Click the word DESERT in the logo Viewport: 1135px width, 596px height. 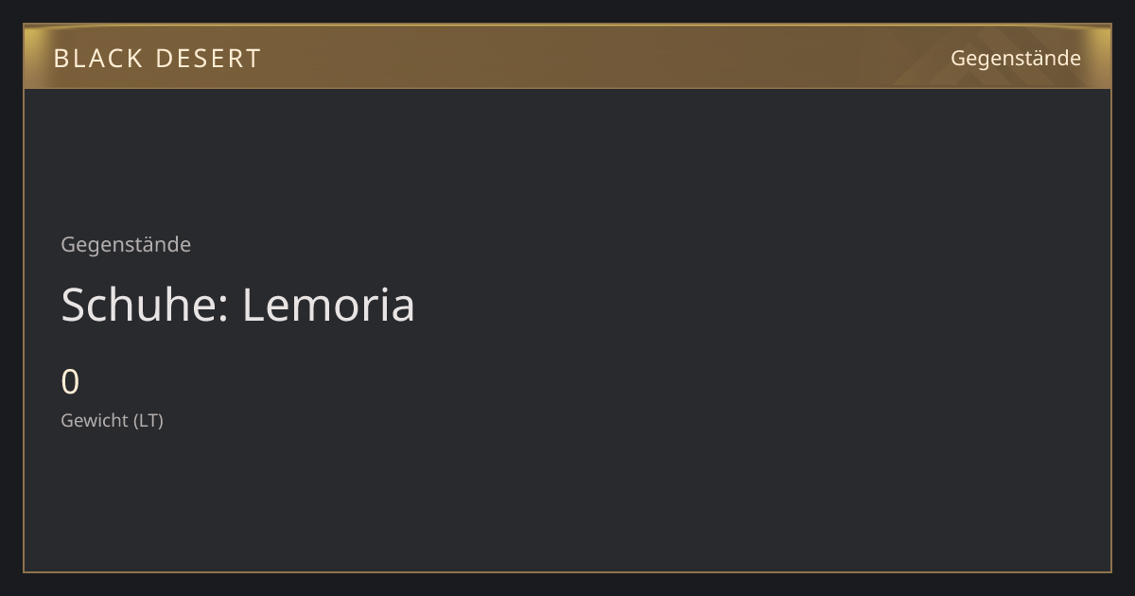tap(208, 59)
